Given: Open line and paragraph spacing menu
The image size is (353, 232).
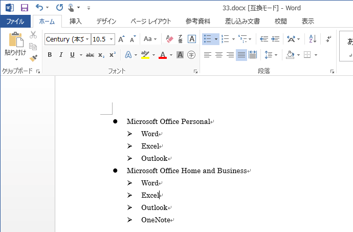Looking at the screenshot, I should 271,55.
